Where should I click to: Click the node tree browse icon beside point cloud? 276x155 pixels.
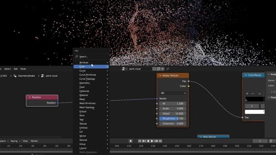click(x=124, y=69)
